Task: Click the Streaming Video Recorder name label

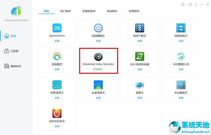Action: point(98,64)
